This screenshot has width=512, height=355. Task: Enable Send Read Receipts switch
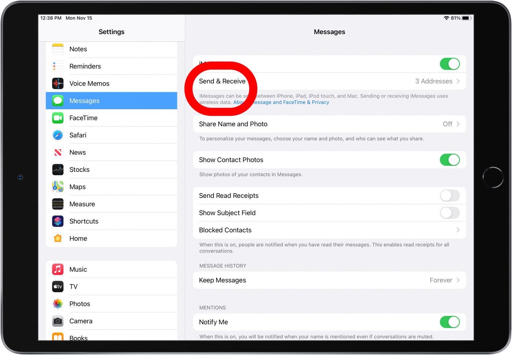(450, 196)
